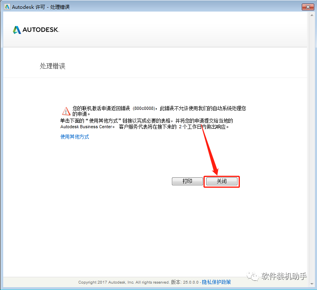Open the 隐私保护政策 link
Screen dimensions: 317x290
click(216, 282)
